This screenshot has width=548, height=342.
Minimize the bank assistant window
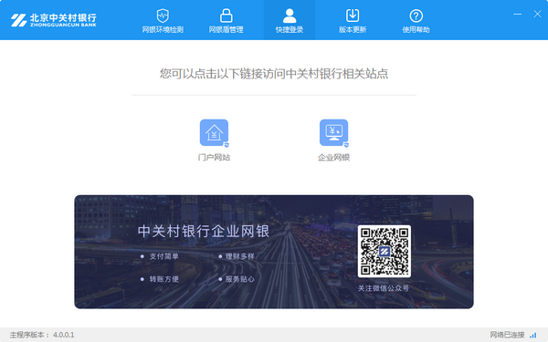pyautogui.click(x=518, y=14)
